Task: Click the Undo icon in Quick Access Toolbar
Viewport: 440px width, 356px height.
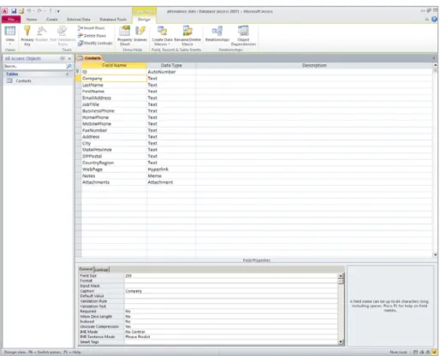Action: 29,11
